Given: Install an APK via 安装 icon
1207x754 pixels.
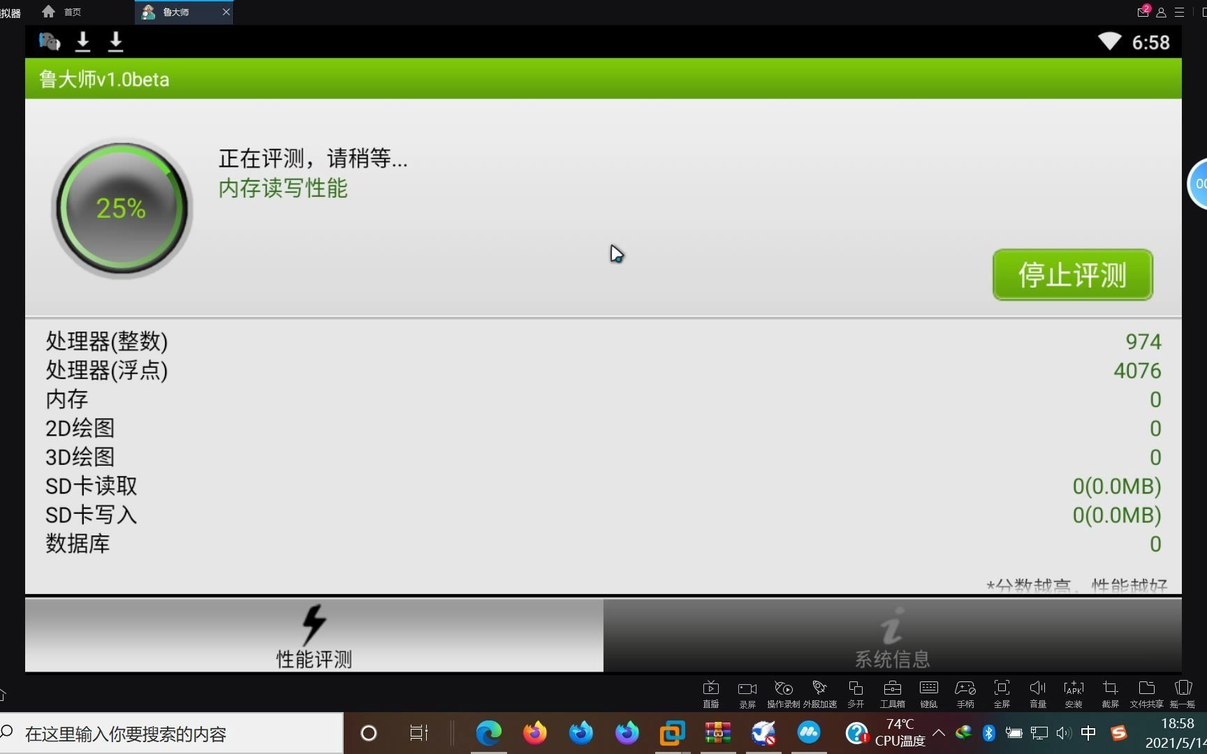Looking at the screenshot, I should pyautogui.click(x=1074, y=691).
